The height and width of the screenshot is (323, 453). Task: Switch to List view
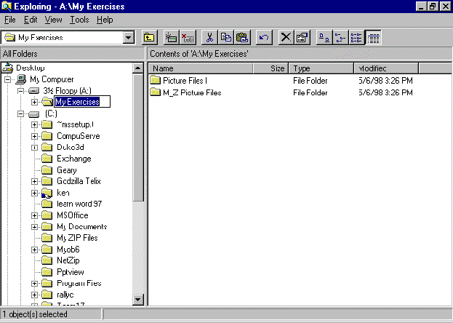(357, 37)
